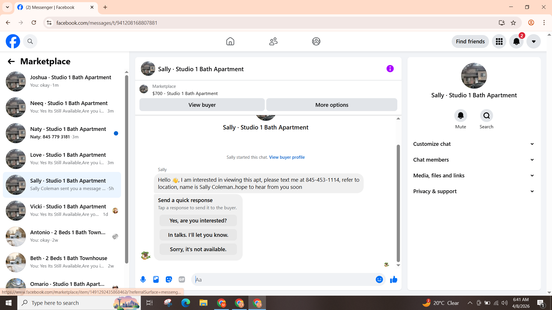
Task: Click the View buyer button
Action: click(202, 105)
